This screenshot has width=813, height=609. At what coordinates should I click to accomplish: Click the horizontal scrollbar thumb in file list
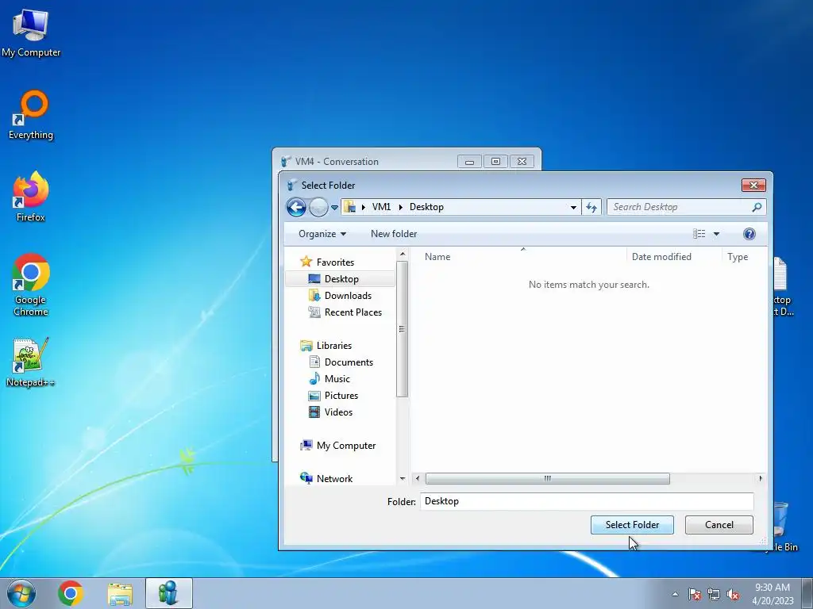click(x=548, y=478)
